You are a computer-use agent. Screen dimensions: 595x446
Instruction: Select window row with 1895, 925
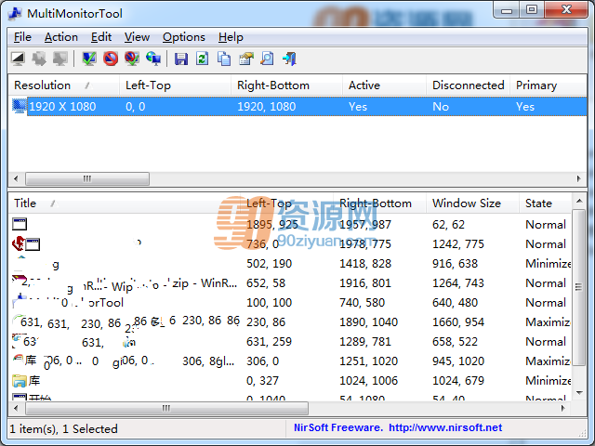(290, 225)
